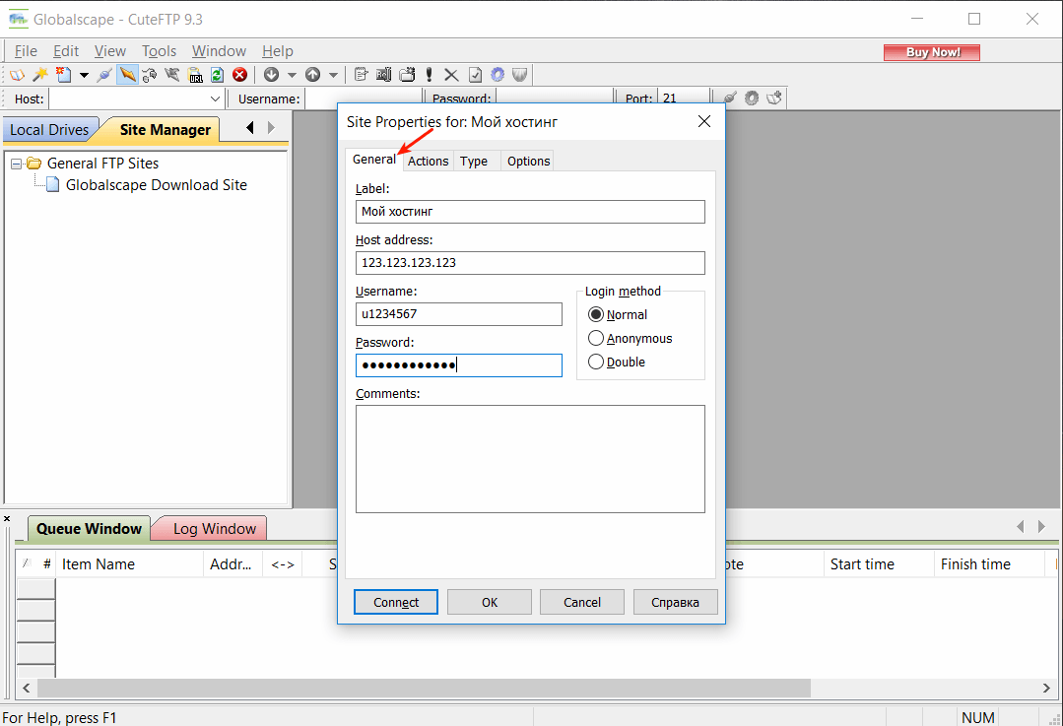Select Anonymous login method radio
The width and height of the screenshot is (1063, 726).
(x=630, y=338)
